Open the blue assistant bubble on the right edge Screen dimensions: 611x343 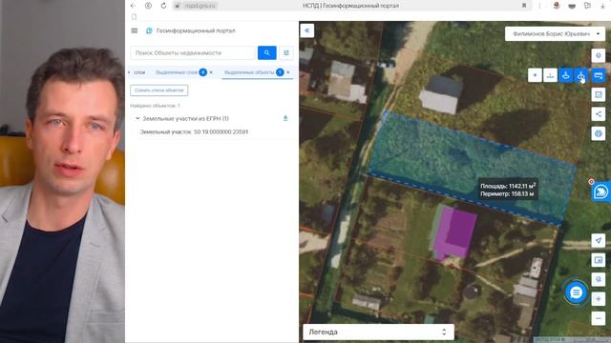click(x=600, y=192)
